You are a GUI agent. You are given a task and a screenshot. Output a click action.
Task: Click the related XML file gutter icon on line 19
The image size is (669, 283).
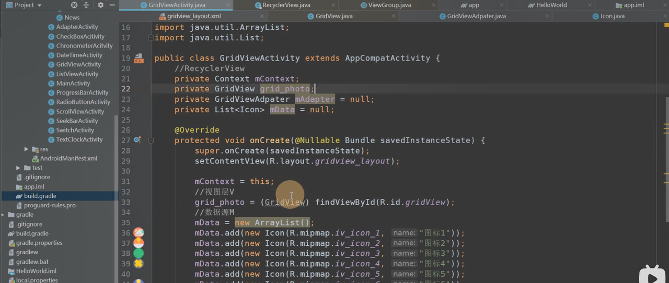pos(139,58)
